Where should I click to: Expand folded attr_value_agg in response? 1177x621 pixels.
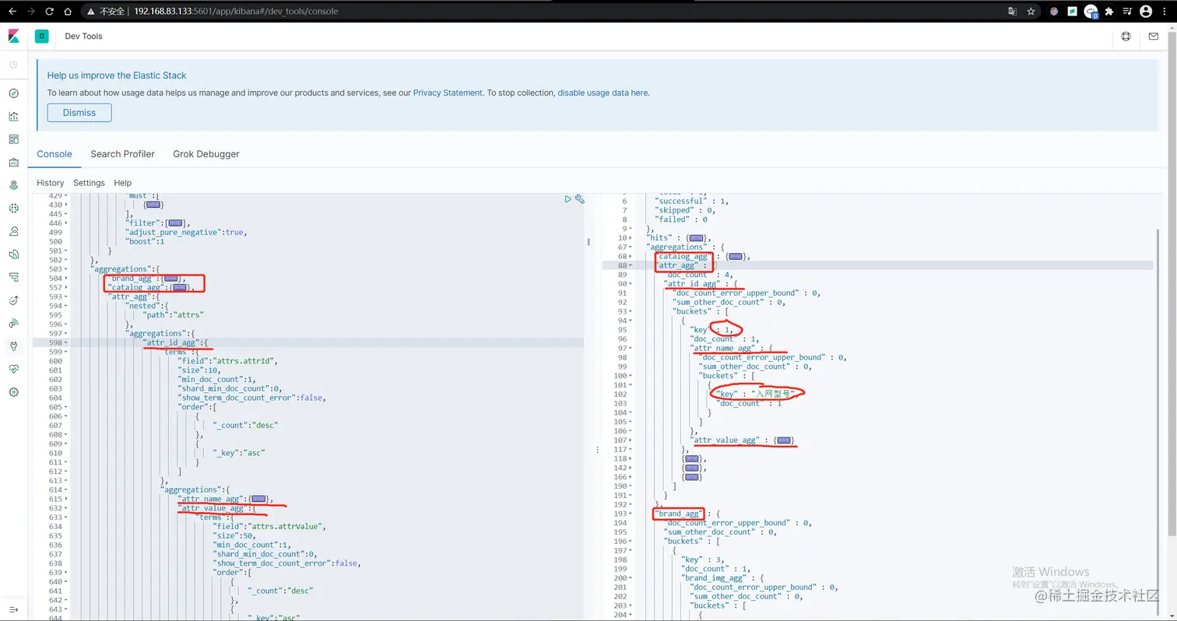point(784,440)
